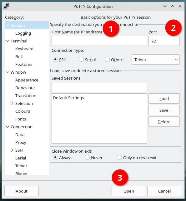
Task: Open Behaviour settings category
Action: click(25, 88)
